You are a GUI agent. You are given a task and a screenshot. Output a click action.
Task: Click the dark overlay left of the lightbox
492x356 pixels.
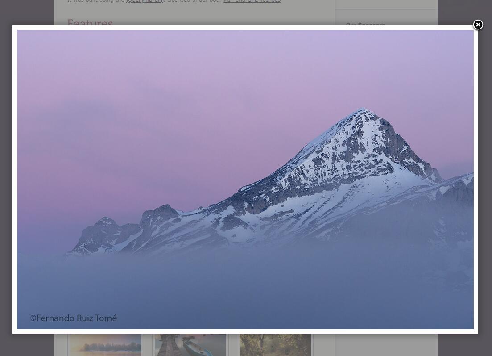coord(6,179)
